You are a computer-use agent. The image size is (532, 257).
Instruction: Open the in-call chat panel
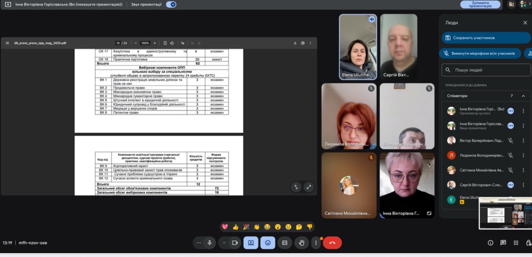[503, 243]
